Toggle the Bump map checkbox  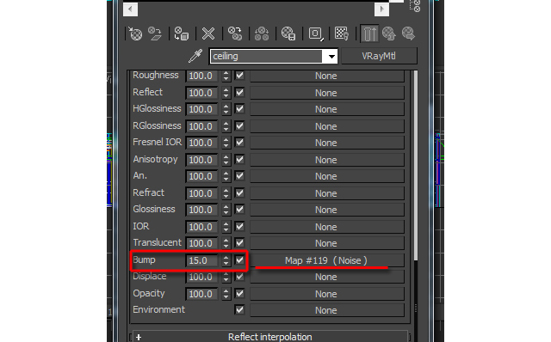pyautogui.click(x=239, y=260)
